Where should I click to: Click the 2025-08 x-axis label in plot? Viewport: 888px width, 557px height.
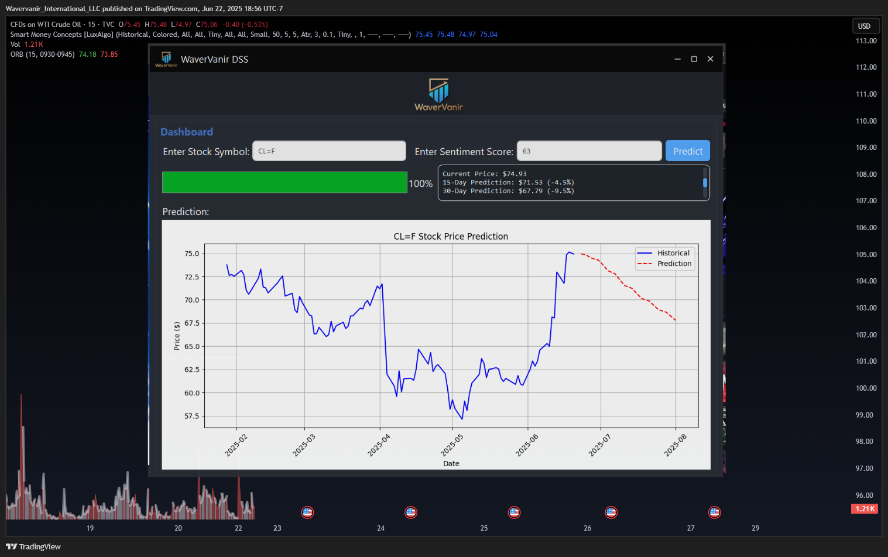675,446
